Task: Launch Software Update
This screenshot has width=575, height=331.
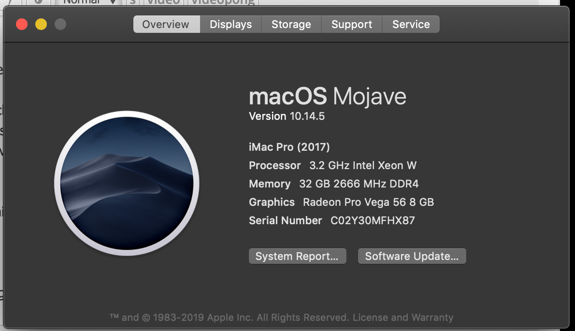Action: (412, 256)
